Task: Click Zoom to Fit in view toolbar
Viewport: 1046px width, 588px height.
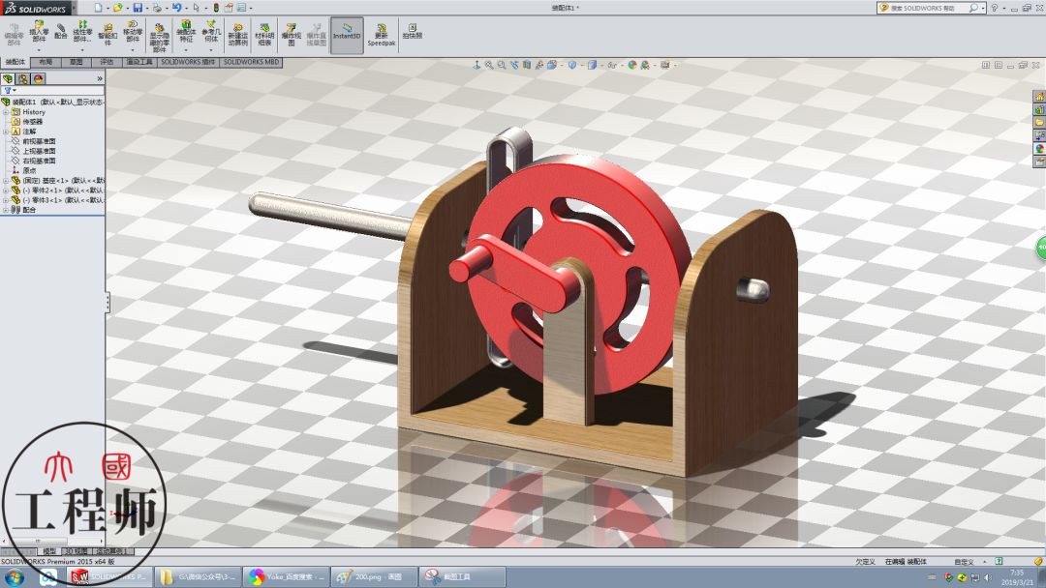Action: [489, 65]
